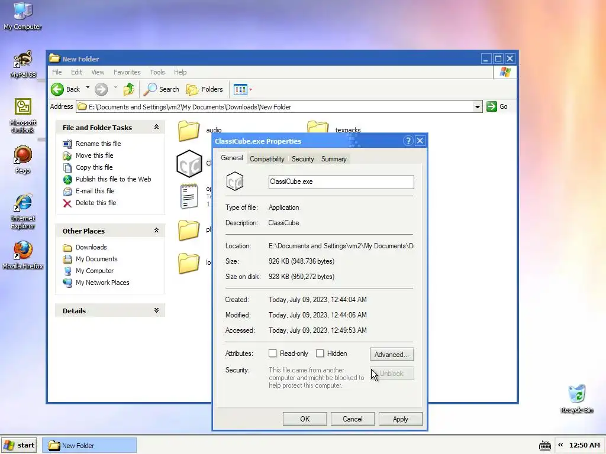The width and height of the screenshot is (606, 454).
Task: Select the General tab
Action: click(232, 158)
